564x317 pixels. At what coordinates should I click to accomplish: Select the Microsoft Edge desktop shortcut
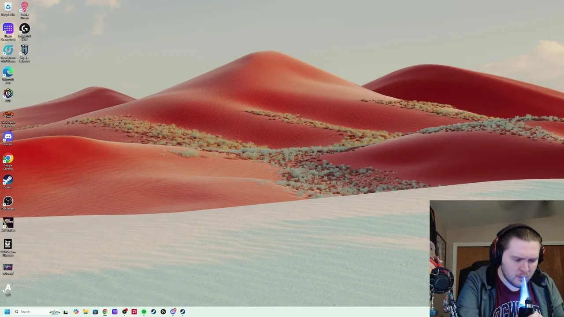[8, 75]
